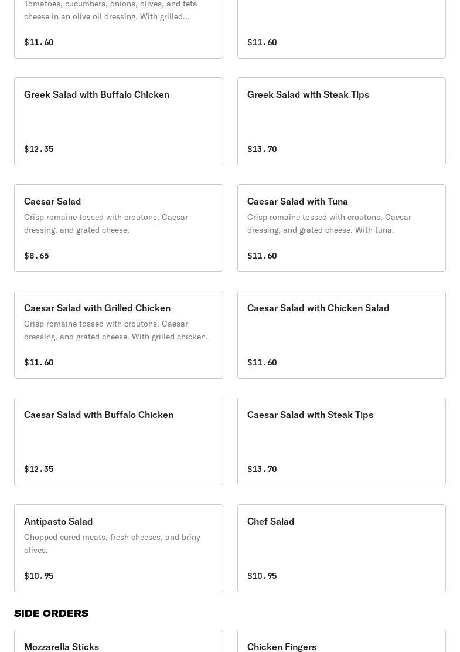This screenshot has width=460, height=652.
Task: Click Caesar Salad with Tuna description
Action: (x=329, y=223)
